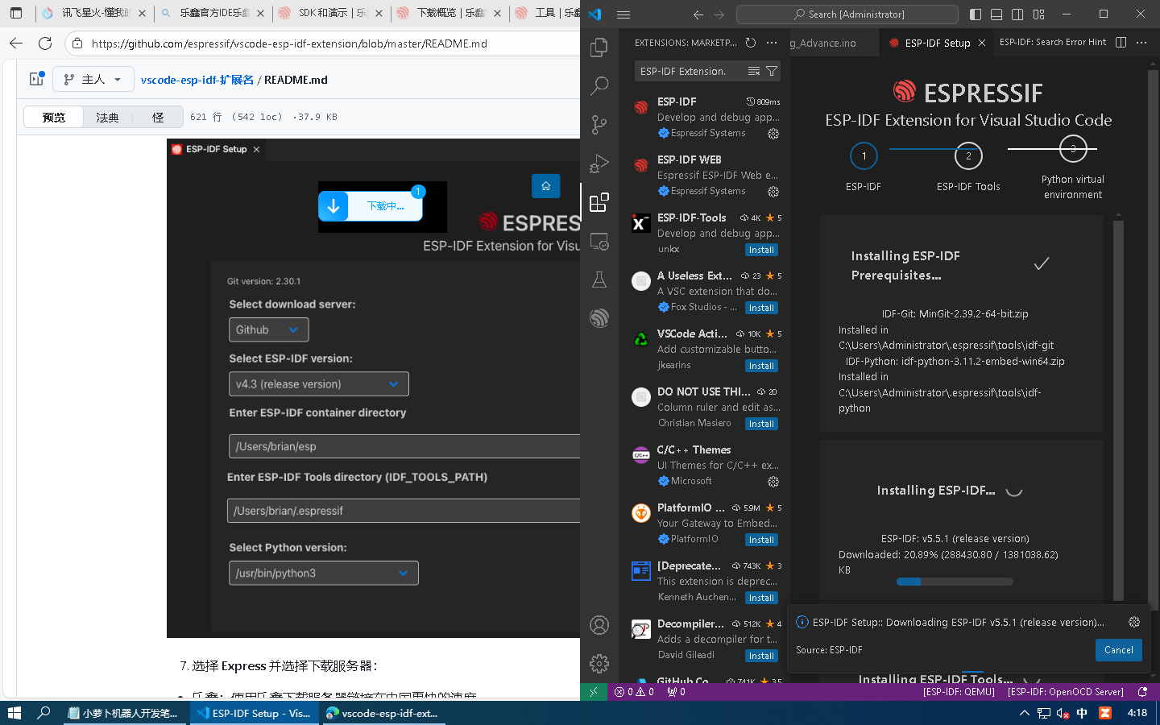Open the Accounts menu in activity bar
The image size is (1160, 725).
point(599,625)
